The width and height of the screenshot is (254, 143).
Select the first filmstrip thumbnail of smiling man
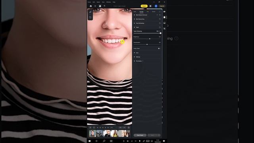[x=92, y=133]
